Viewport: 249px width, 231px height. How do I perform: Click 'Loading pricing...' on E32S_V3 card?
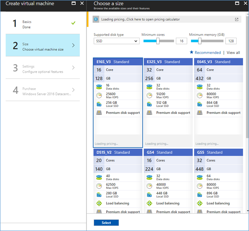pos(157,144)
